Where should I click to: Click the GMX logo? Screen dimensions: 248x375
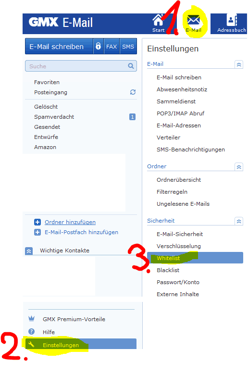click(x=44, y=22)
